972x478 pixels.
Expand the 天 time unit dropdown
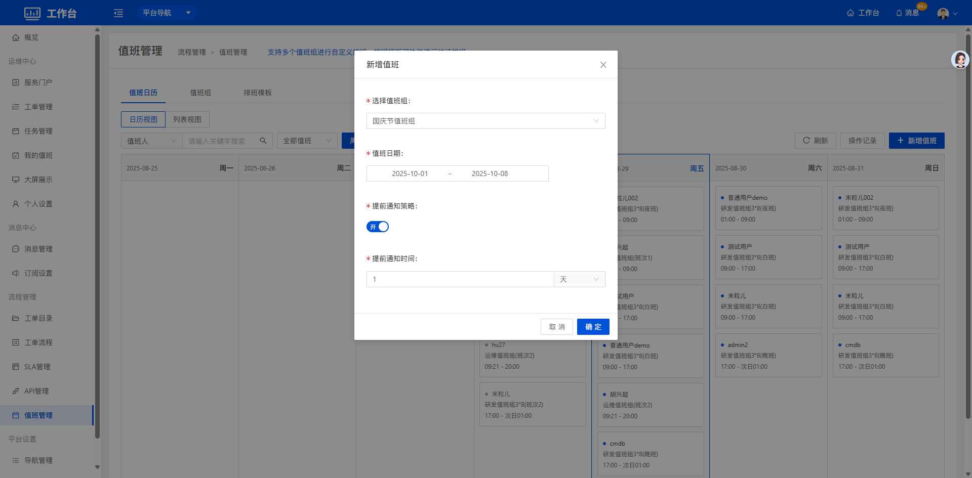coord(579,279)
